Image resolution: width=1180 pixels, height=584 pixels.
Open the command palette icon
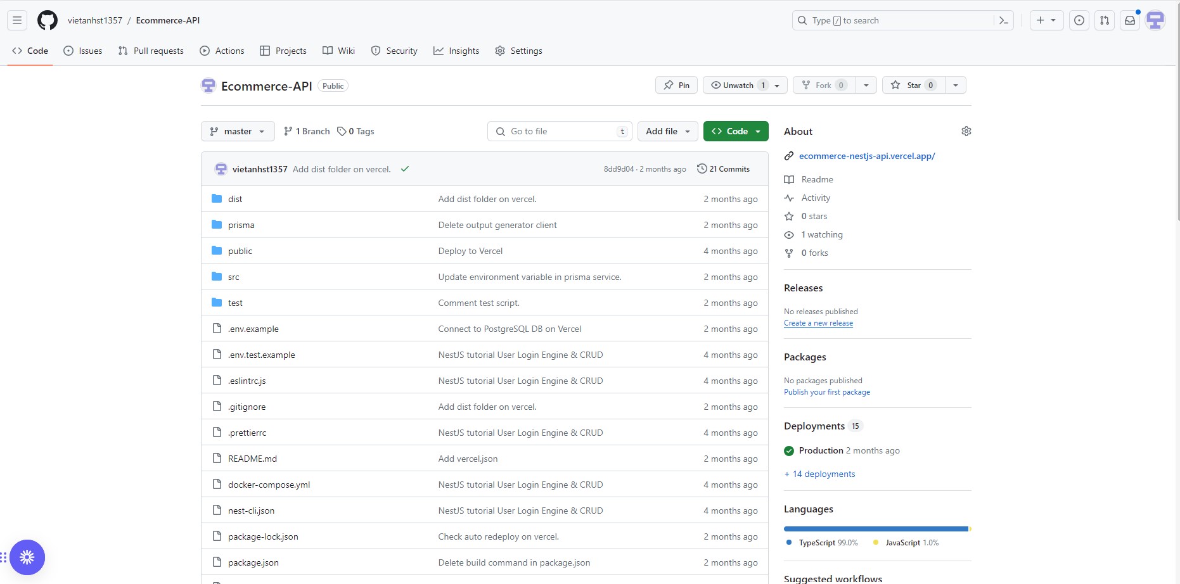1004,20
